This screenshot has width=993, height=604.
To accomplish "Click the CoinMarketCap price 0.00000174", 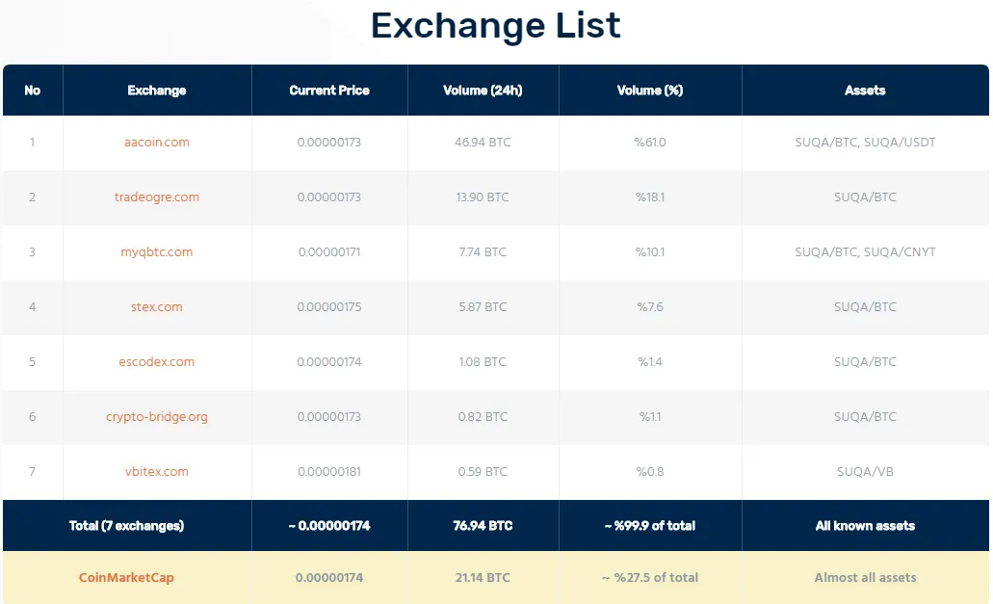I will coord(329,577).
